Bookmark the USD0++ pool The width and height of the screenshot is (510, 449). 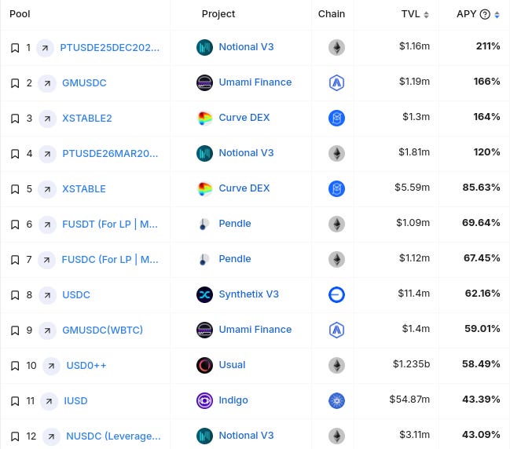pyautogui.click(x=15, y=366)
